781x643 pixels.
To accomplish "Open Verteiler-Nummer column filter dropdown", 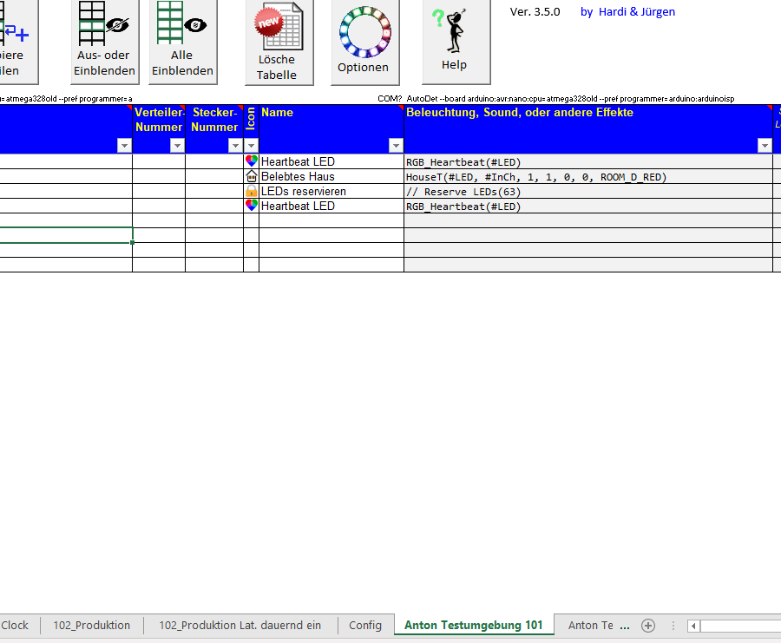I will click(x=177, y=146).
